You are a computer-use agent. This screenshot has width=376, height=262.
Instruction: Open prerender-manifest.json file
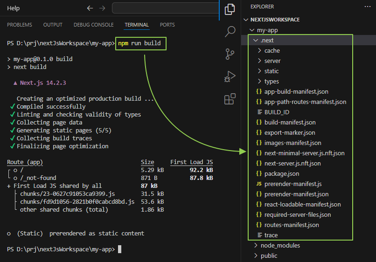pos(296,194)
